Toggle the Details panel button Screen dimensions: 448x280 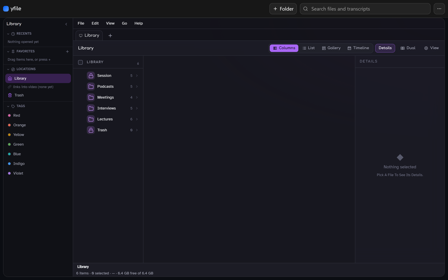[385, 48]
